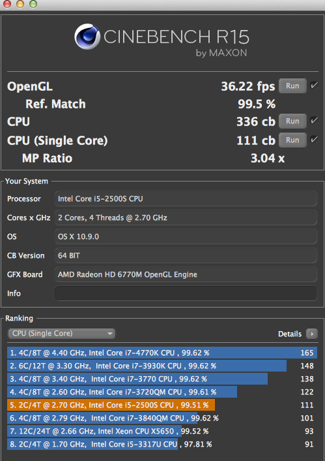Select the highlighted i5-2500S ranking row
This screenshot has height=461, width=325.
pyautogui.click(x=162, y=405)
